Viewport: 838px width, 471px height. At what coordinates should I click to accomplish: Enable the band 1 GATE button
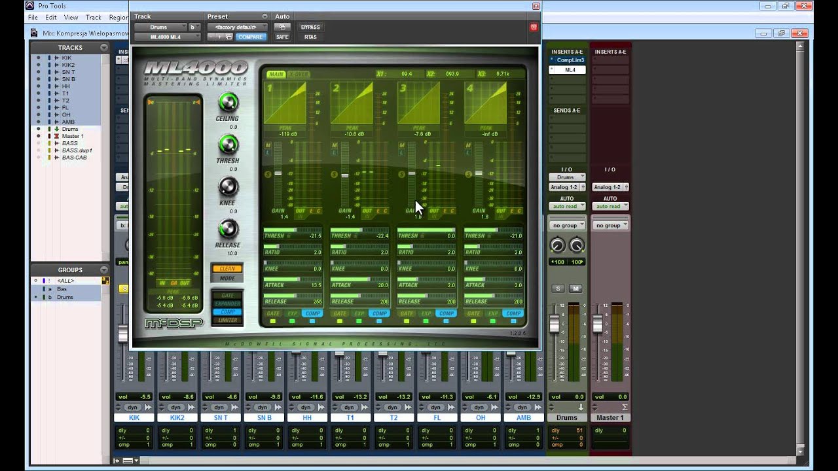(x=273, y=313)
